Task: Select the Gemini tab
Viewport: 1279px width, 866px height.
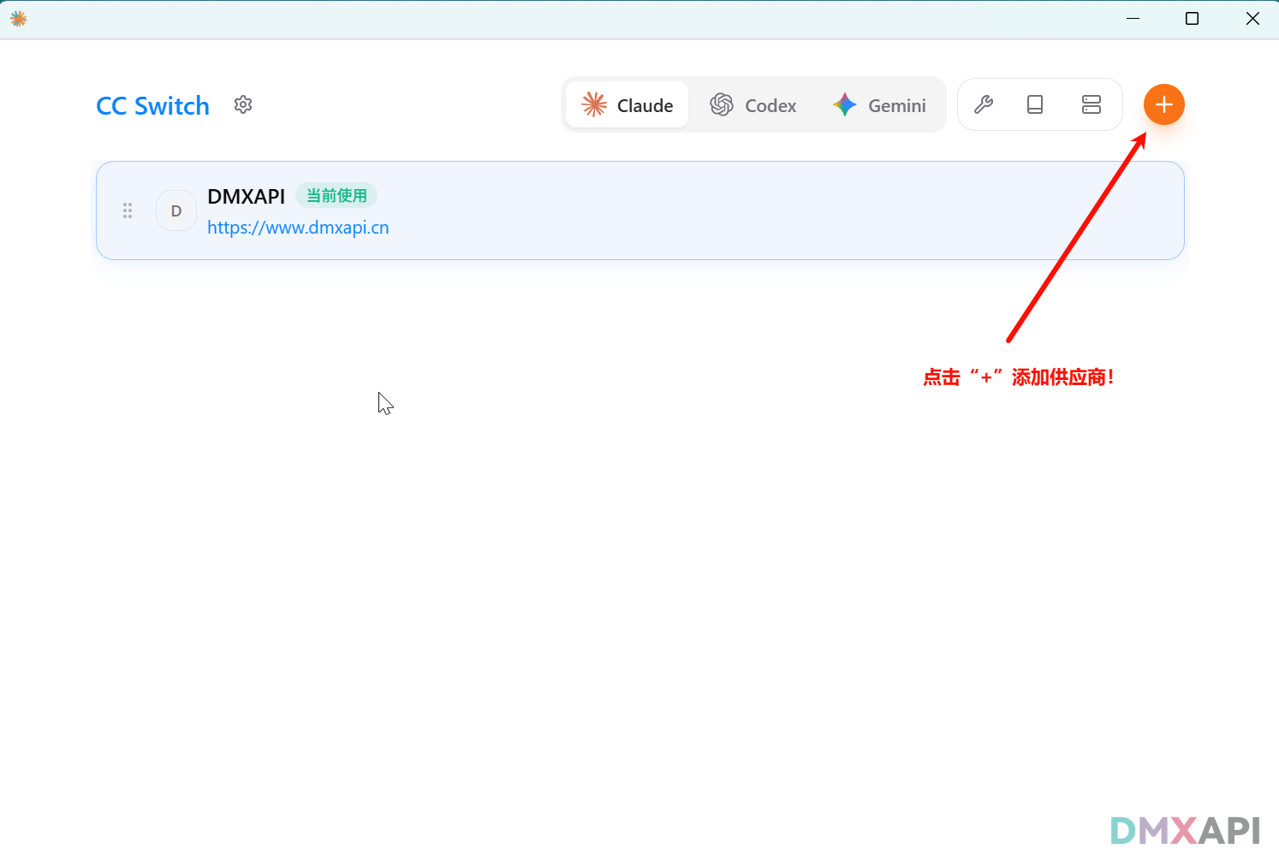Action: pyautogui.click(x=879, y=105)
